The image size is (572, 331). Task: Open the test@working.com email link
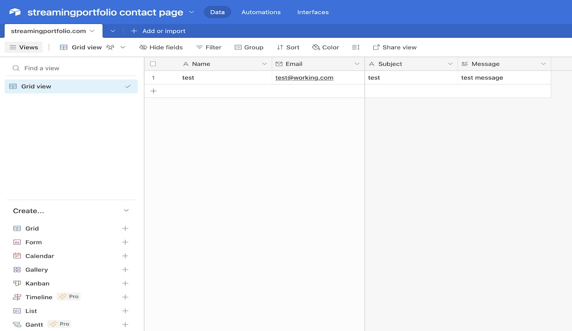click(x=304, y=78)
